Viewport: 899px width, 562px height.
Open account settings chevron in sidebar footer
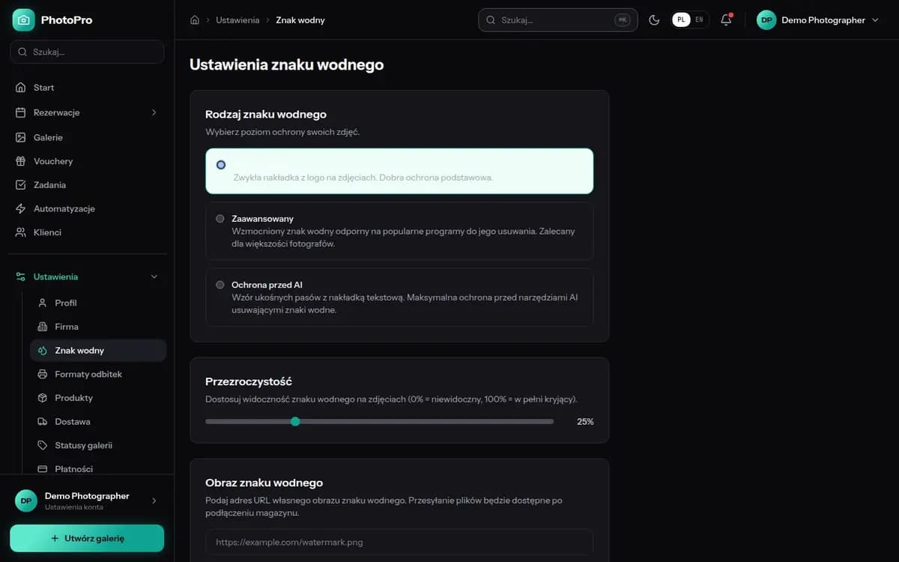click(x=154, y=501)
